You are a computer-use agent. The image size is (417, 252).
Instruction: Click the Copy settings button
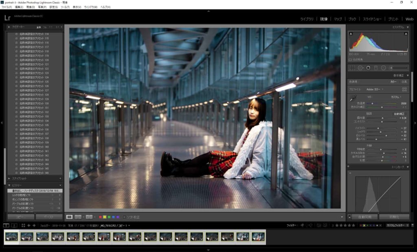[20, 217]
